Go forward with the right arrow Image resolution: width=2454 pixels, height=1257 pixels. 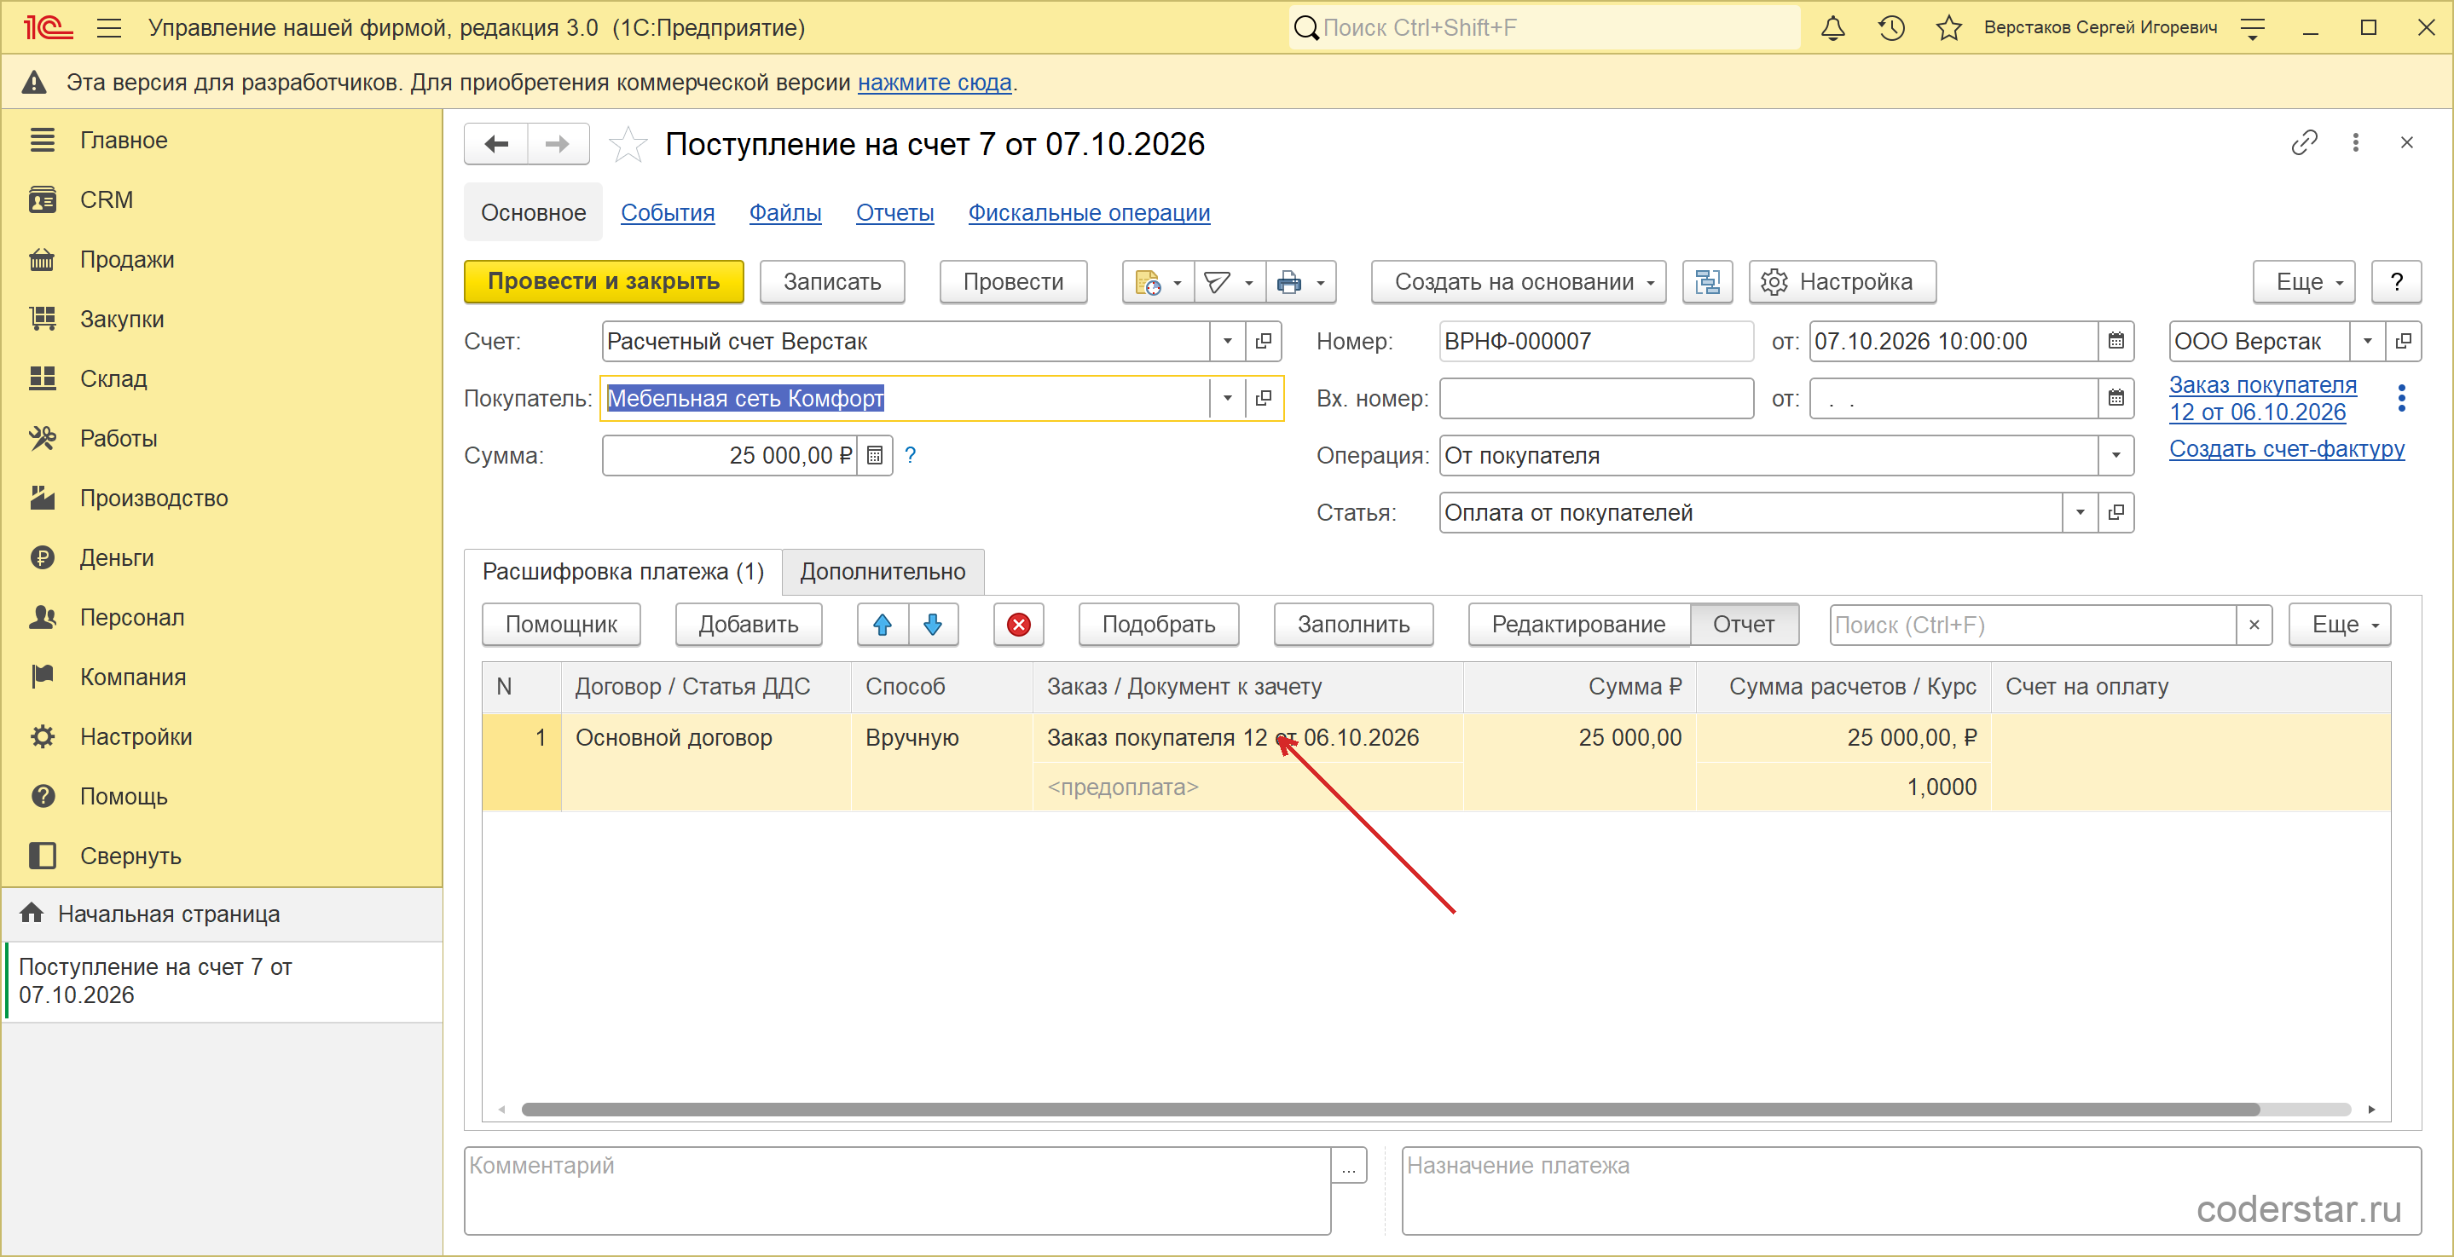(x=558, y=144)
